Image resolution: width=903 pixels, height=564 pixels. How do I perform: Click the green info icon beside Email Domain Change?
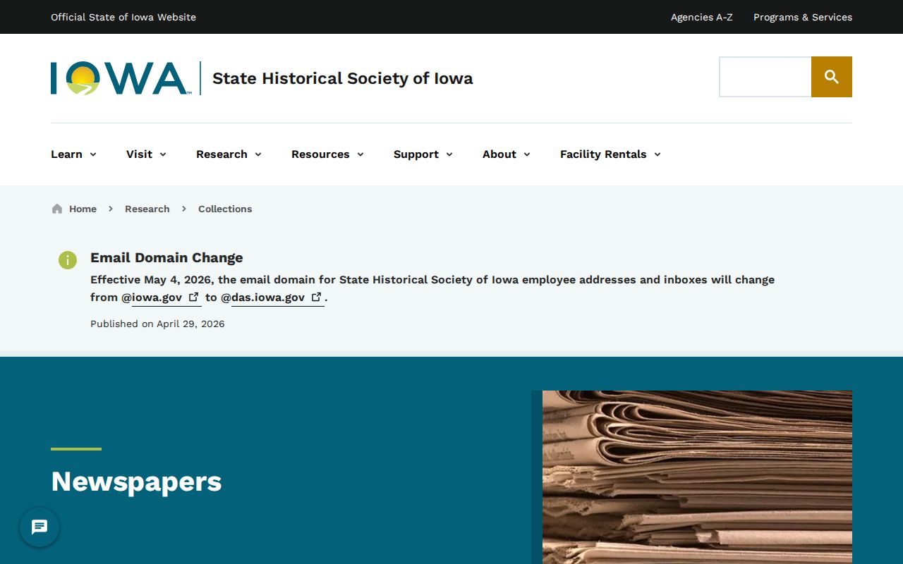click(x=67, y=259)
